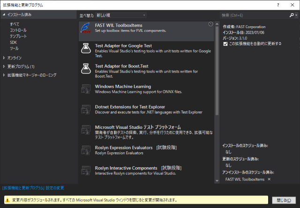Focus the 検索 (Ctrl+E) search box

tap(255, 15)
